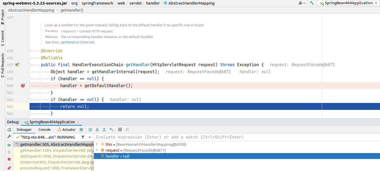Open the SpringBean404Application run configuration dropdown
This screenshot has height=171, width=380.
coord(348,3)
